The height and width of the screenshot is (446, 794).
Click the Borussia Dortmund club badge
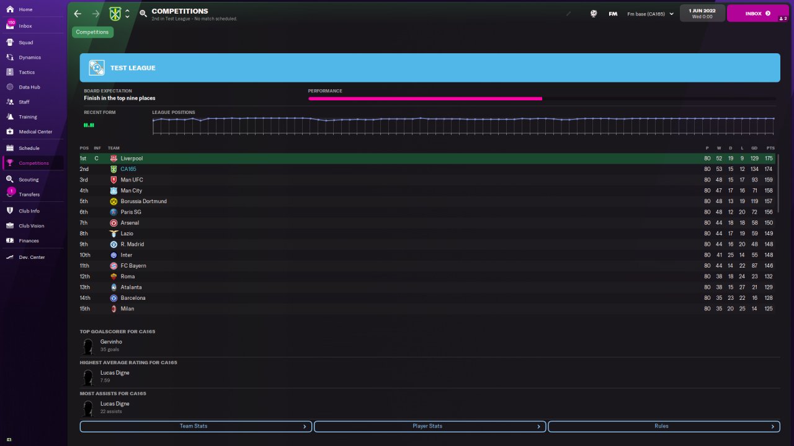pyautogui.click(x=114, y=201)
